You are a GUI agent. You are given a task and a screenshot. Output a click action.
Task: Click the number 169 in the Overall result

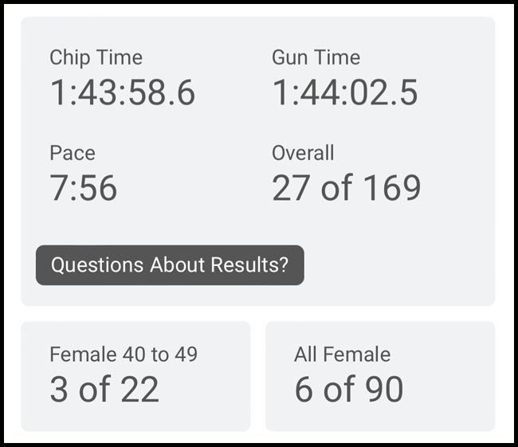pyautogui.click(x=390, y=188)
